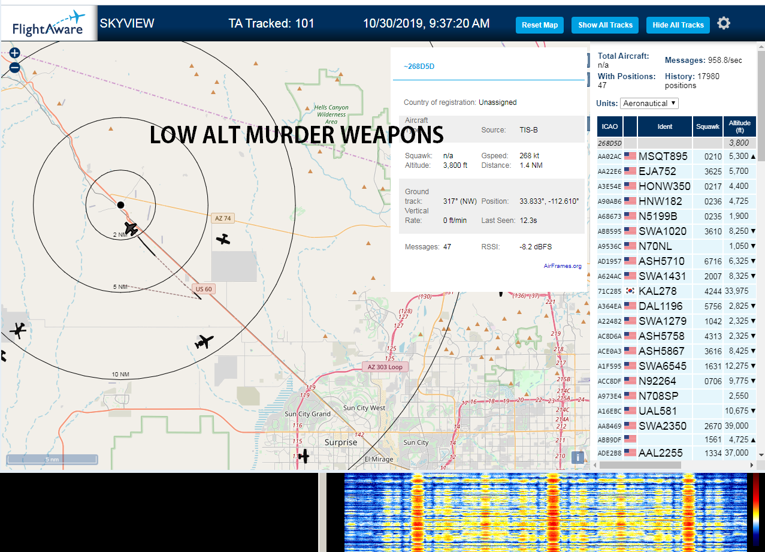765x552 pixels.
Task: Select the EJA752 aircraft row
Action: pyautogui.click(x=676, y=171)
